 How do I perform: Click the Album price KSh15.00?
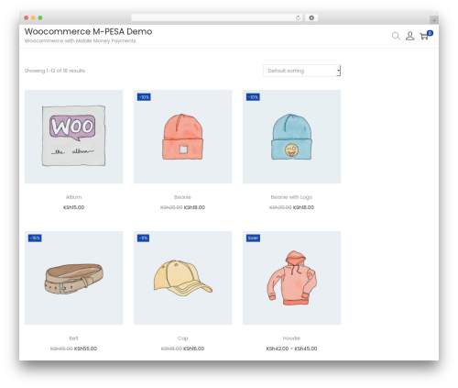[73, 207]
